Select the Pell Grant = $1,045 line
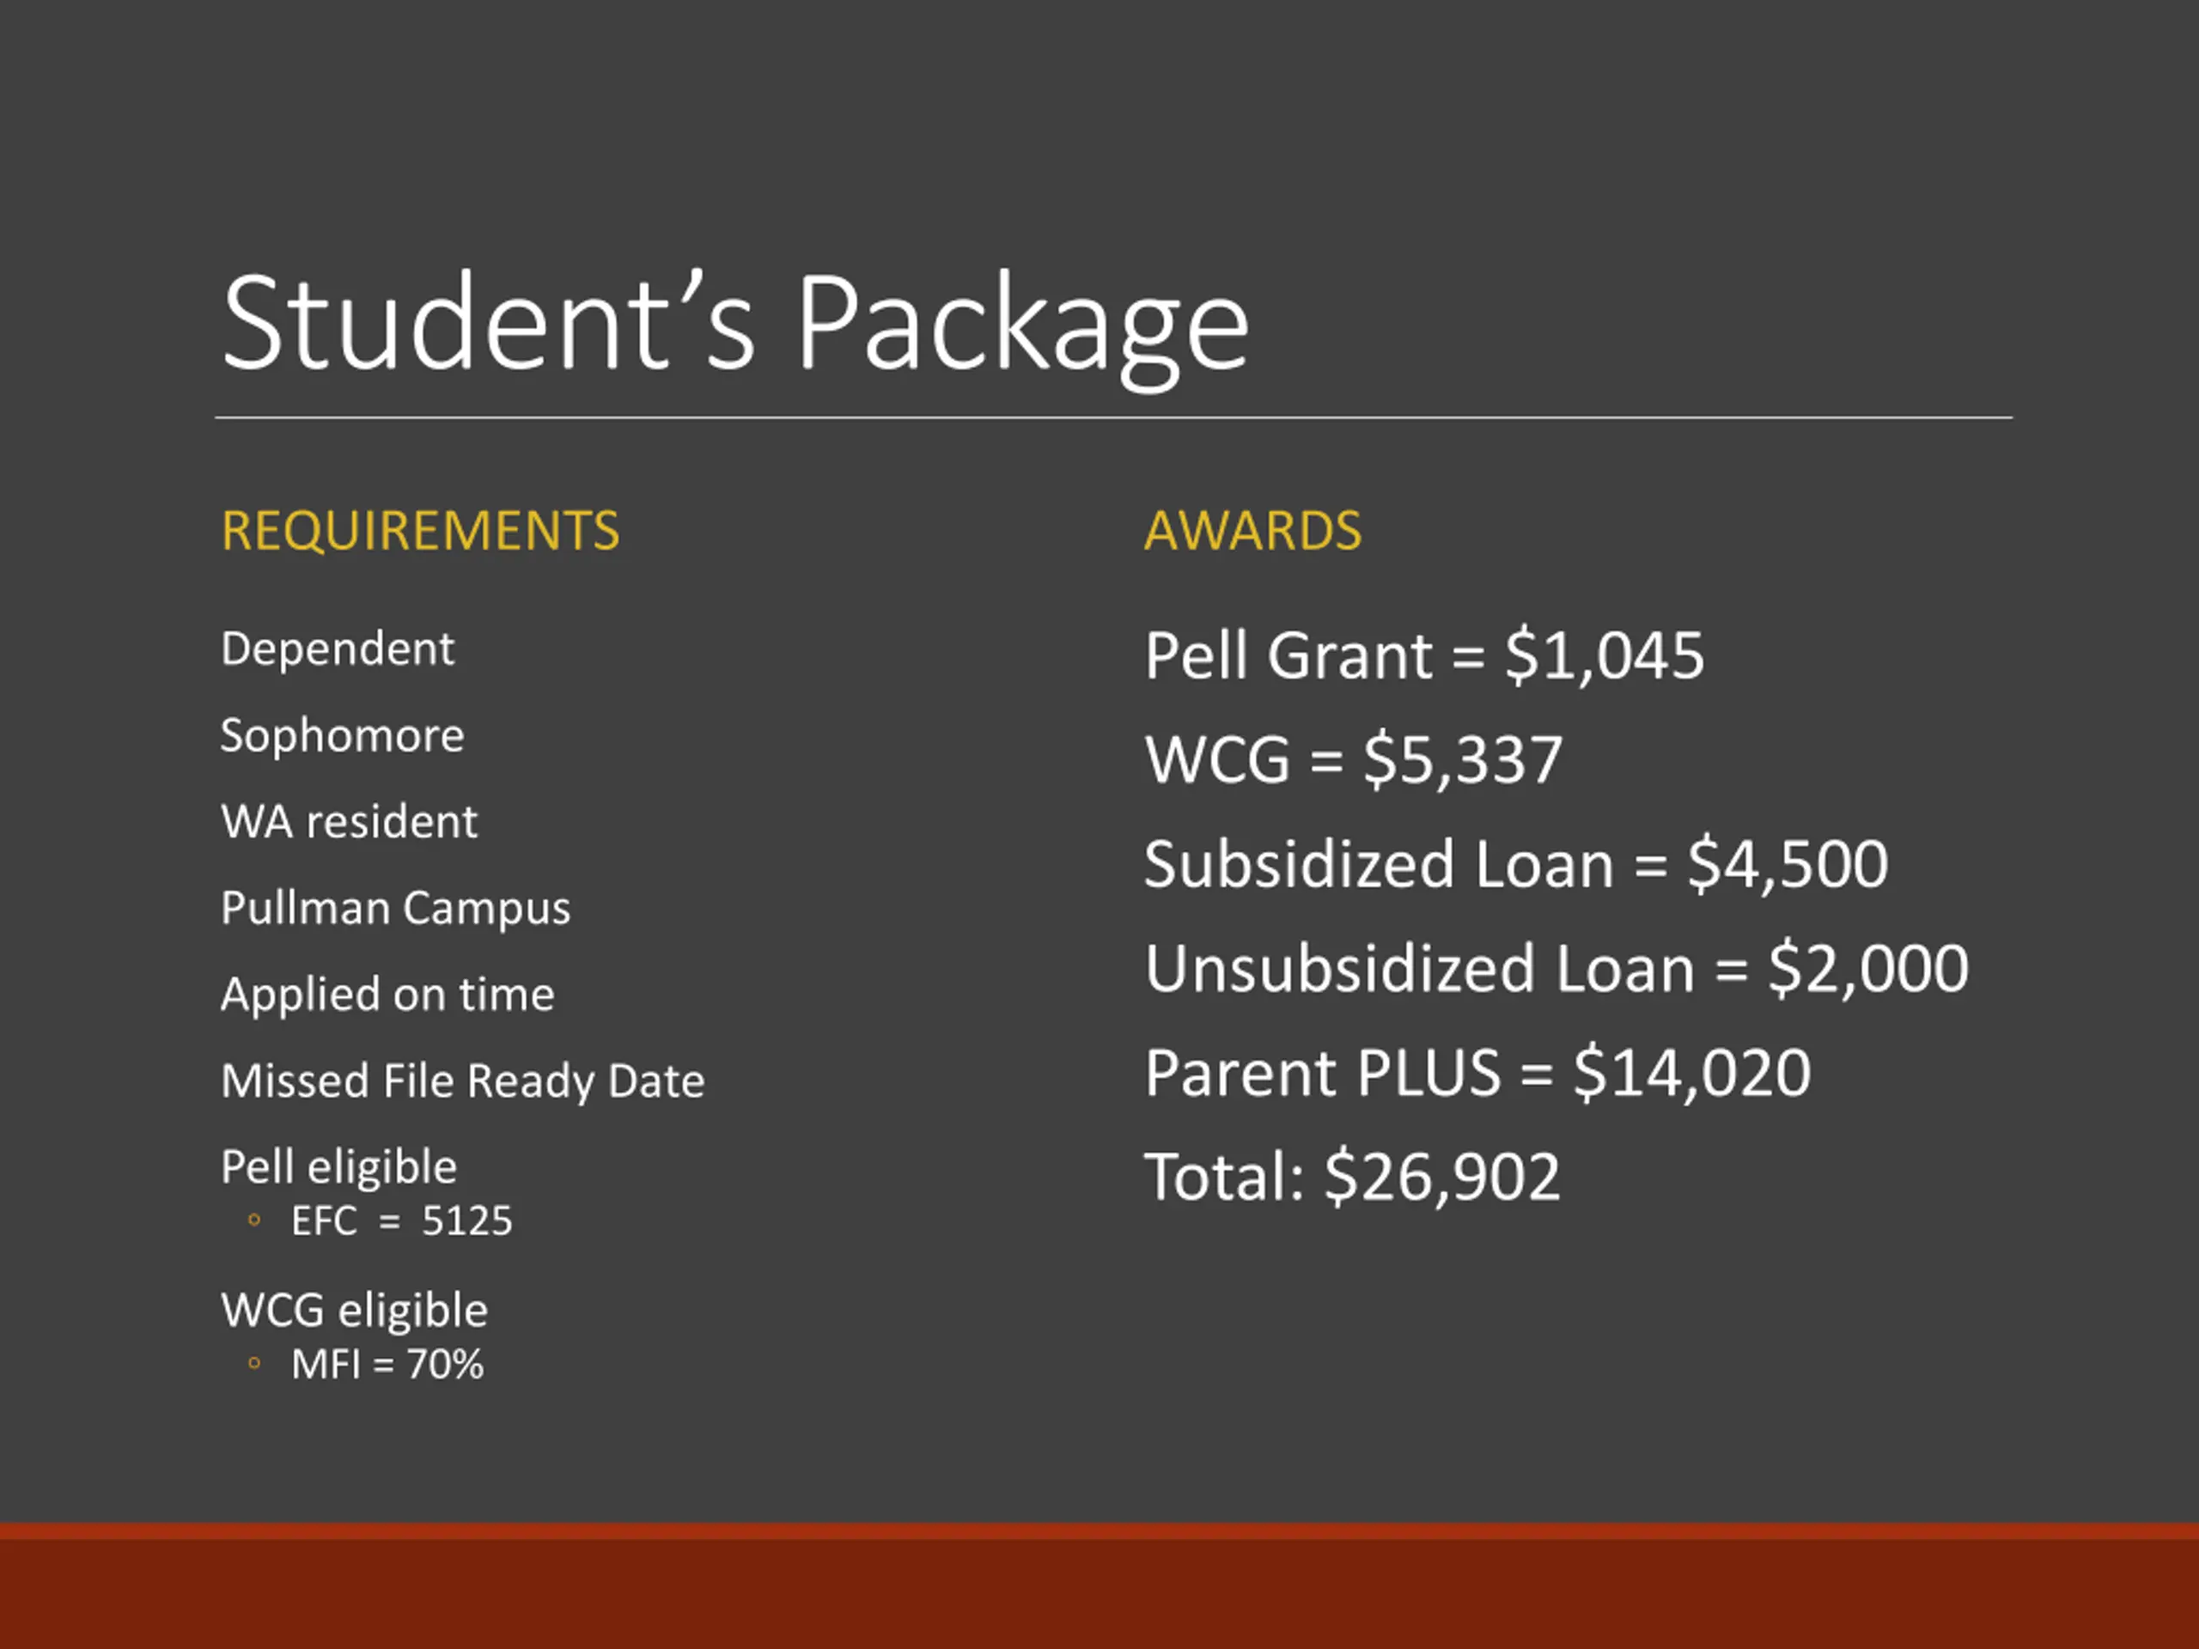This screenshot has width=2199, height=1649. [1424, 656]
